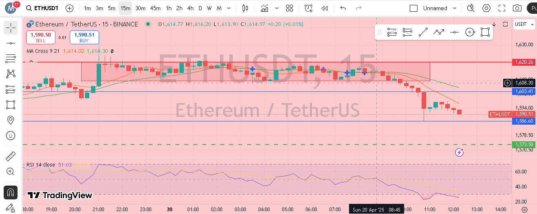Open the user profile avatar menu
Viewport: 537px width, 214px height.
click(x=11, y=8)
